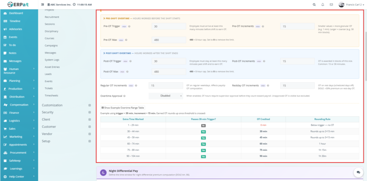
Task: Open Dashboard from the sidebar
Action: tap(16, 13)
